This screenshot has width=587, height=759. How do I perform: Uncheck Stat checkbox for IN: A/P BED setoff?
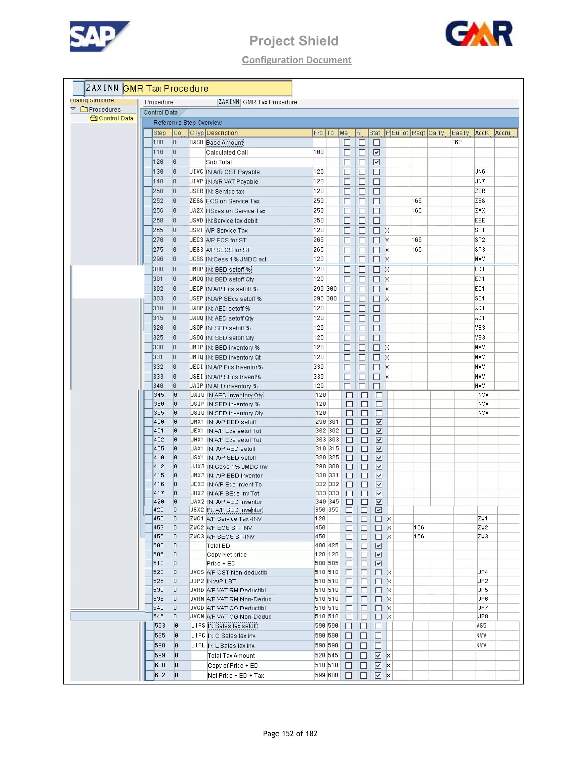coord(379,422)
